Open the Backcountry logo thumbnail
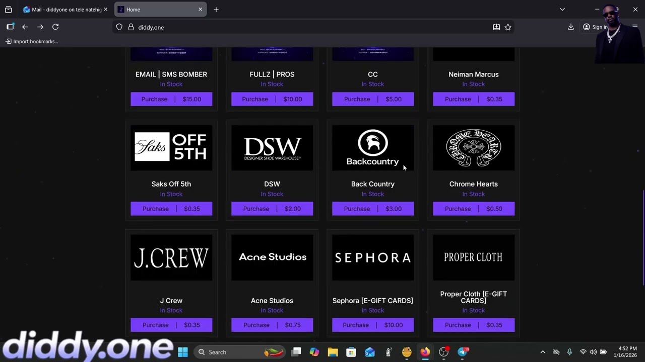Screen dimensions: 645x362 coord(373,148)
